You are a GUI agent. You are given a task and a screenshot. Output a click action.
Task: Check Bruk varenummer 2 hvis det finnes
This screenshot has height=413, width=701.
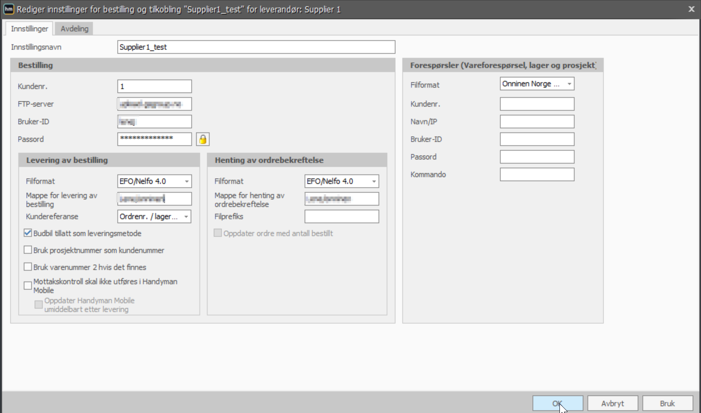click(28, 267)
